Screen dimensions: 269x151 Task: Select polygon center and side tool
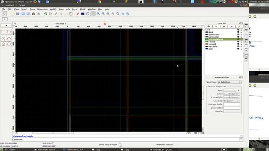pos(3,44)
